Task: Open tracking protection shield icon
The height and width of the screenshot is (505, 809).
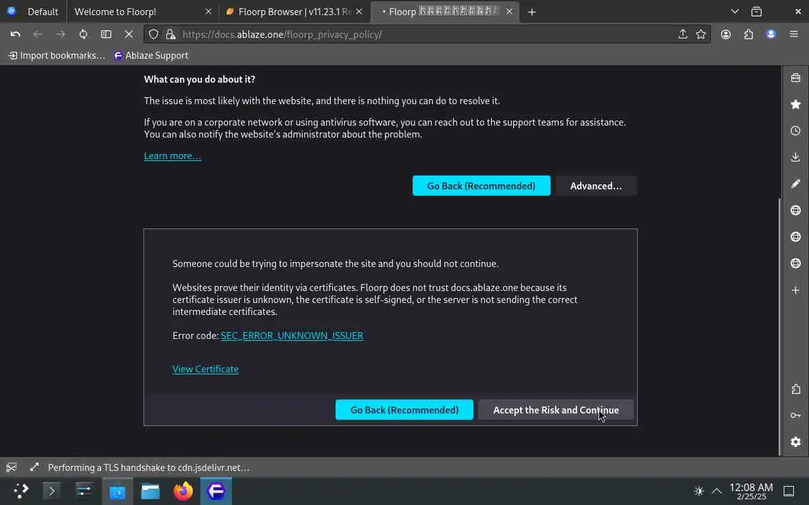Action: point(154,34)
